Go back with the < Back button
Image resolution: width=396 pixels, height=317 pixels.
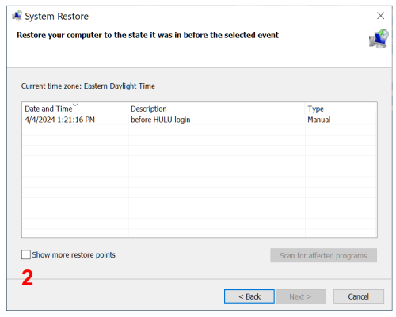coord(249,296)
